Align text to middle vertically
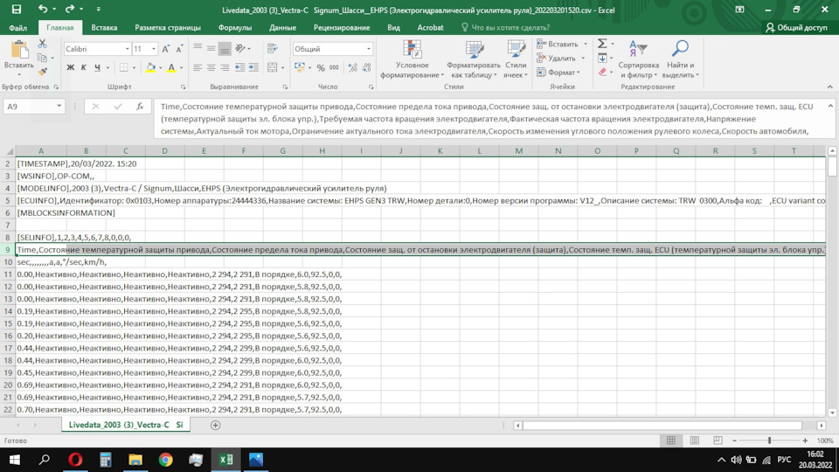The height and width of the screenshot is (472, 839). coord(211,49)
